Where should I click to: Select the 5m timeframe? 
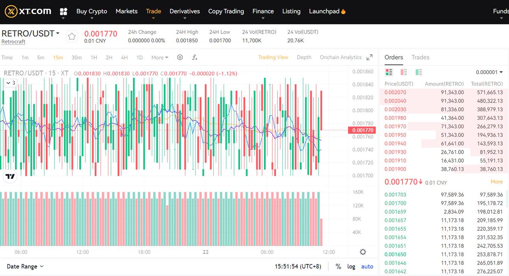point(41,58)
